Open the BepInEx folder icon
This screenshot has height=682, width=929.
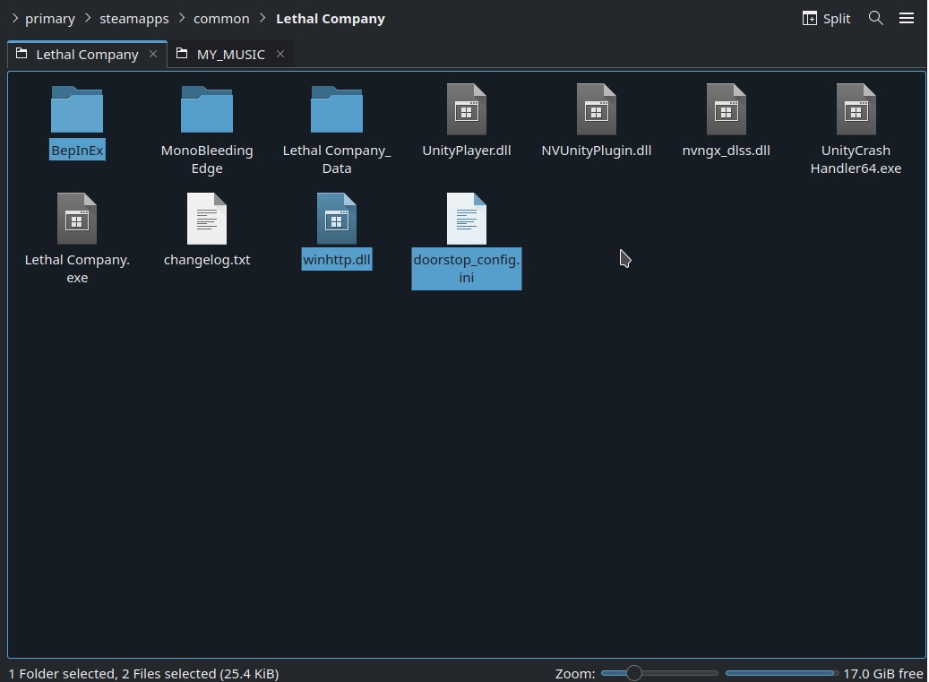[77, 109]
